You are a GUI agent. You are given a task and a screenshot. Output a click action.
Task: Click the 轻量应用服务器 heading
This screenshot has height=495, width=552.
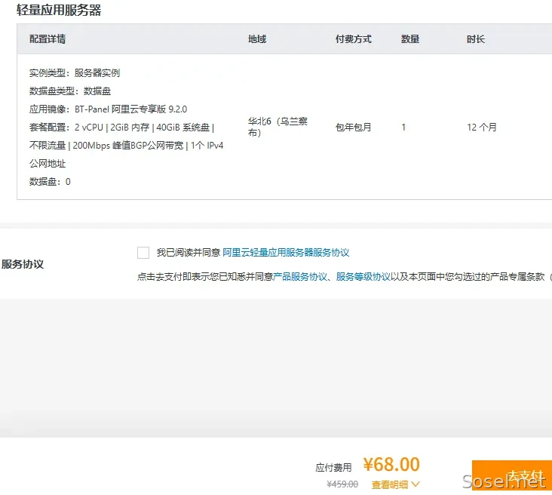[59, 10]
